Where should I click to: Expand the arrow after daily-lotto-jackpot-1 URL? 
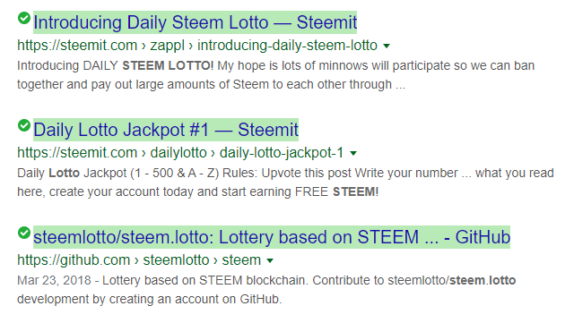353,154
